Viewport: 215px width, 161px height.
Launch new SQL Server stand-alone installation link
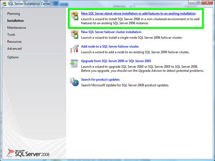click(138, 13)
